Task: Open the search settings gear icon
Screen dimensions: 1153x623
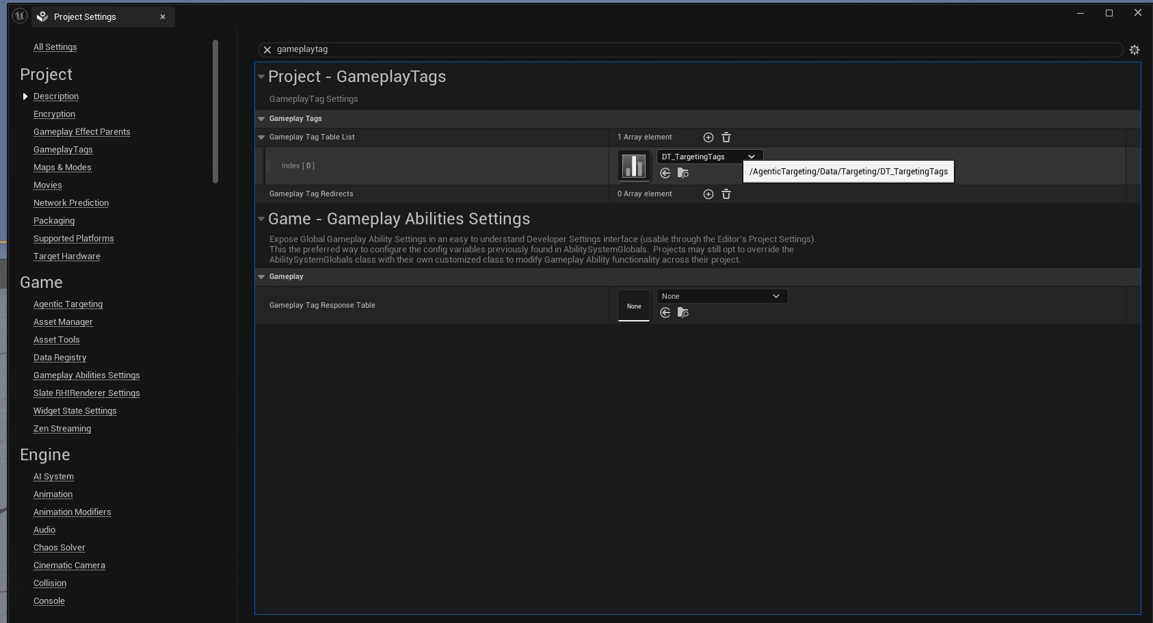Action: point(1135,49)
